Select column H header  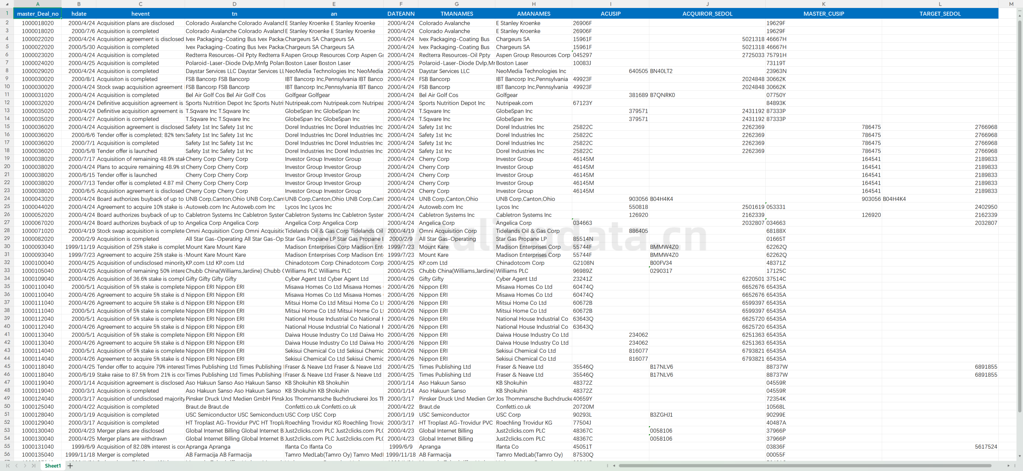click(x=533, y=4)
